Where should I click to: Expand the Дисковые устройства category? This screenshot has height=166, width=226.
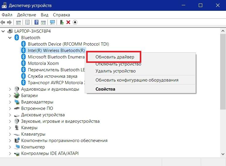click(x=10, y=115)
